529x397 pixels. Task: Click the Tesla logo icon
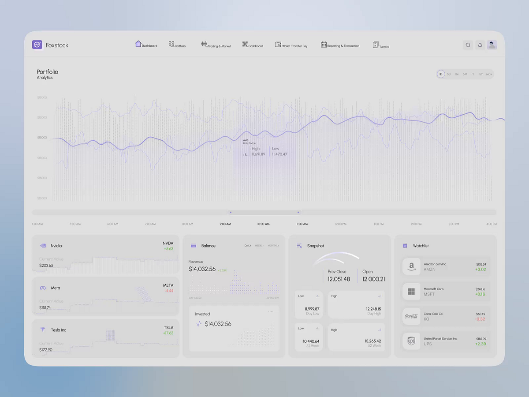click(43, 330)
